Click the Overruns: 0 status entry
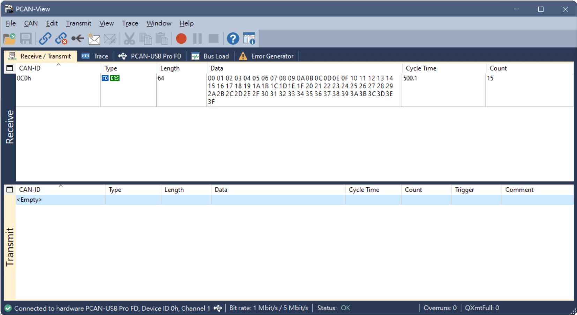The image size is (577, 315). coord(440,308)
